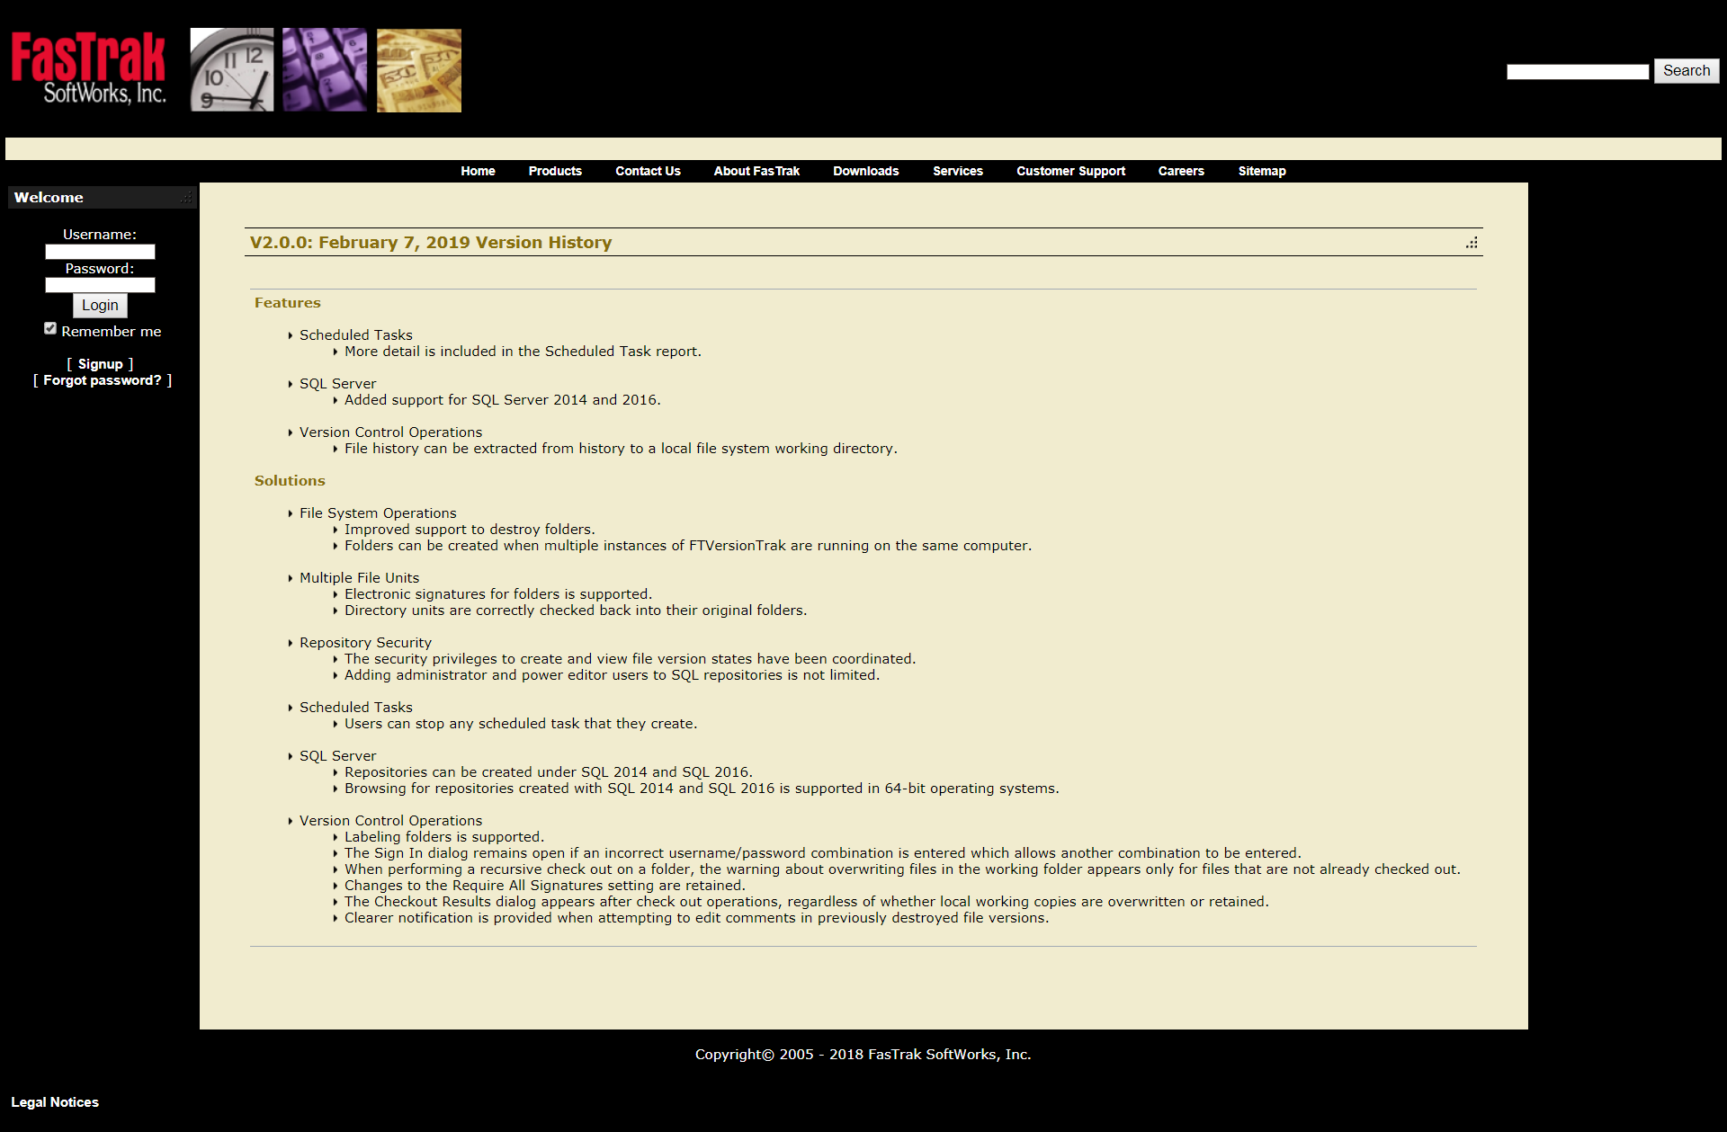1727x1132 pixels.
Task: Open the Home menu item
Action: [478, 171]
